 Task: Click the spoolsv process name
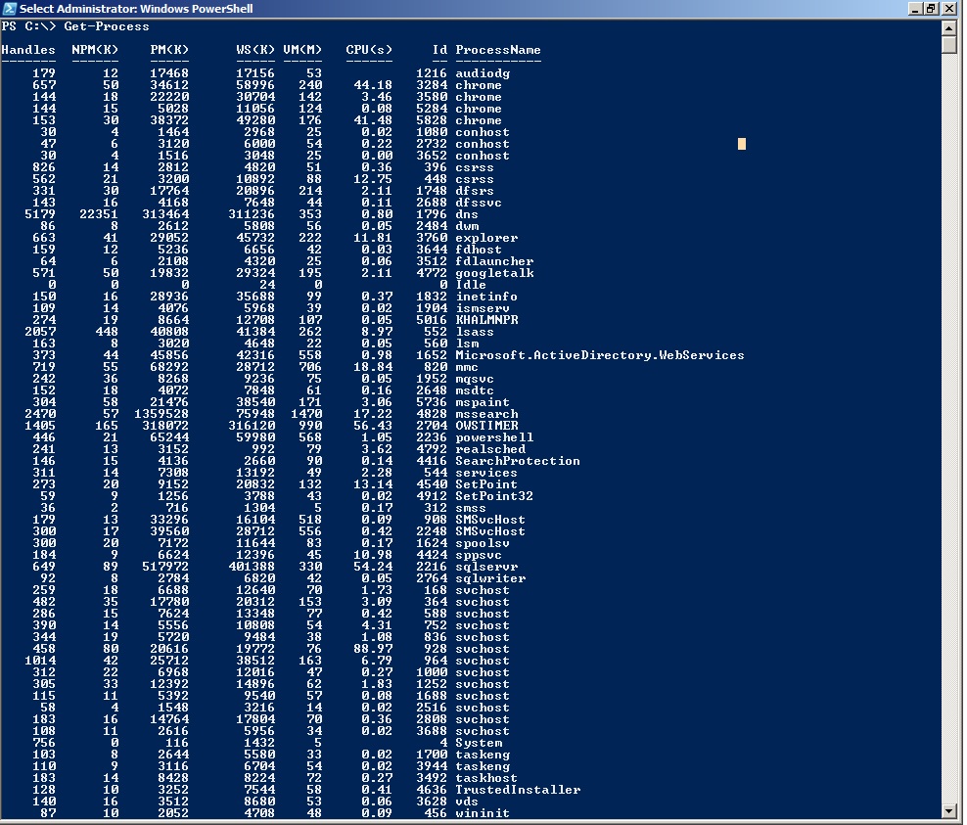483,543
